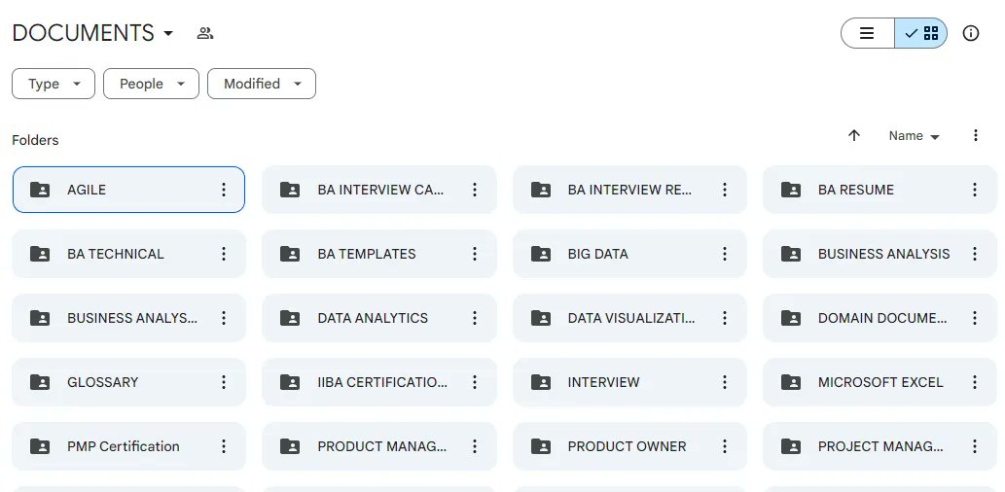Open more actions for AGILE folder
The height and width of the screenshot is (492, 1005).
pyautogui.click(x=224, y=190)
